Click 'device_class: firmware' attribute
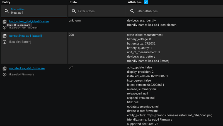 pos(142,111)
